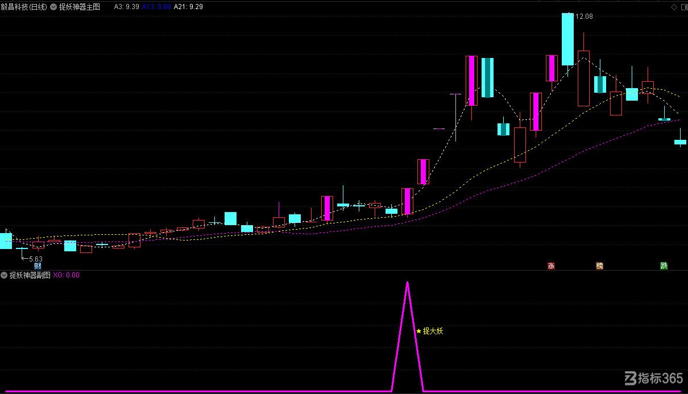This screenshot has width=688, height=394.
Task: Select the A13 moving average value label
Action: click(156, 7)
